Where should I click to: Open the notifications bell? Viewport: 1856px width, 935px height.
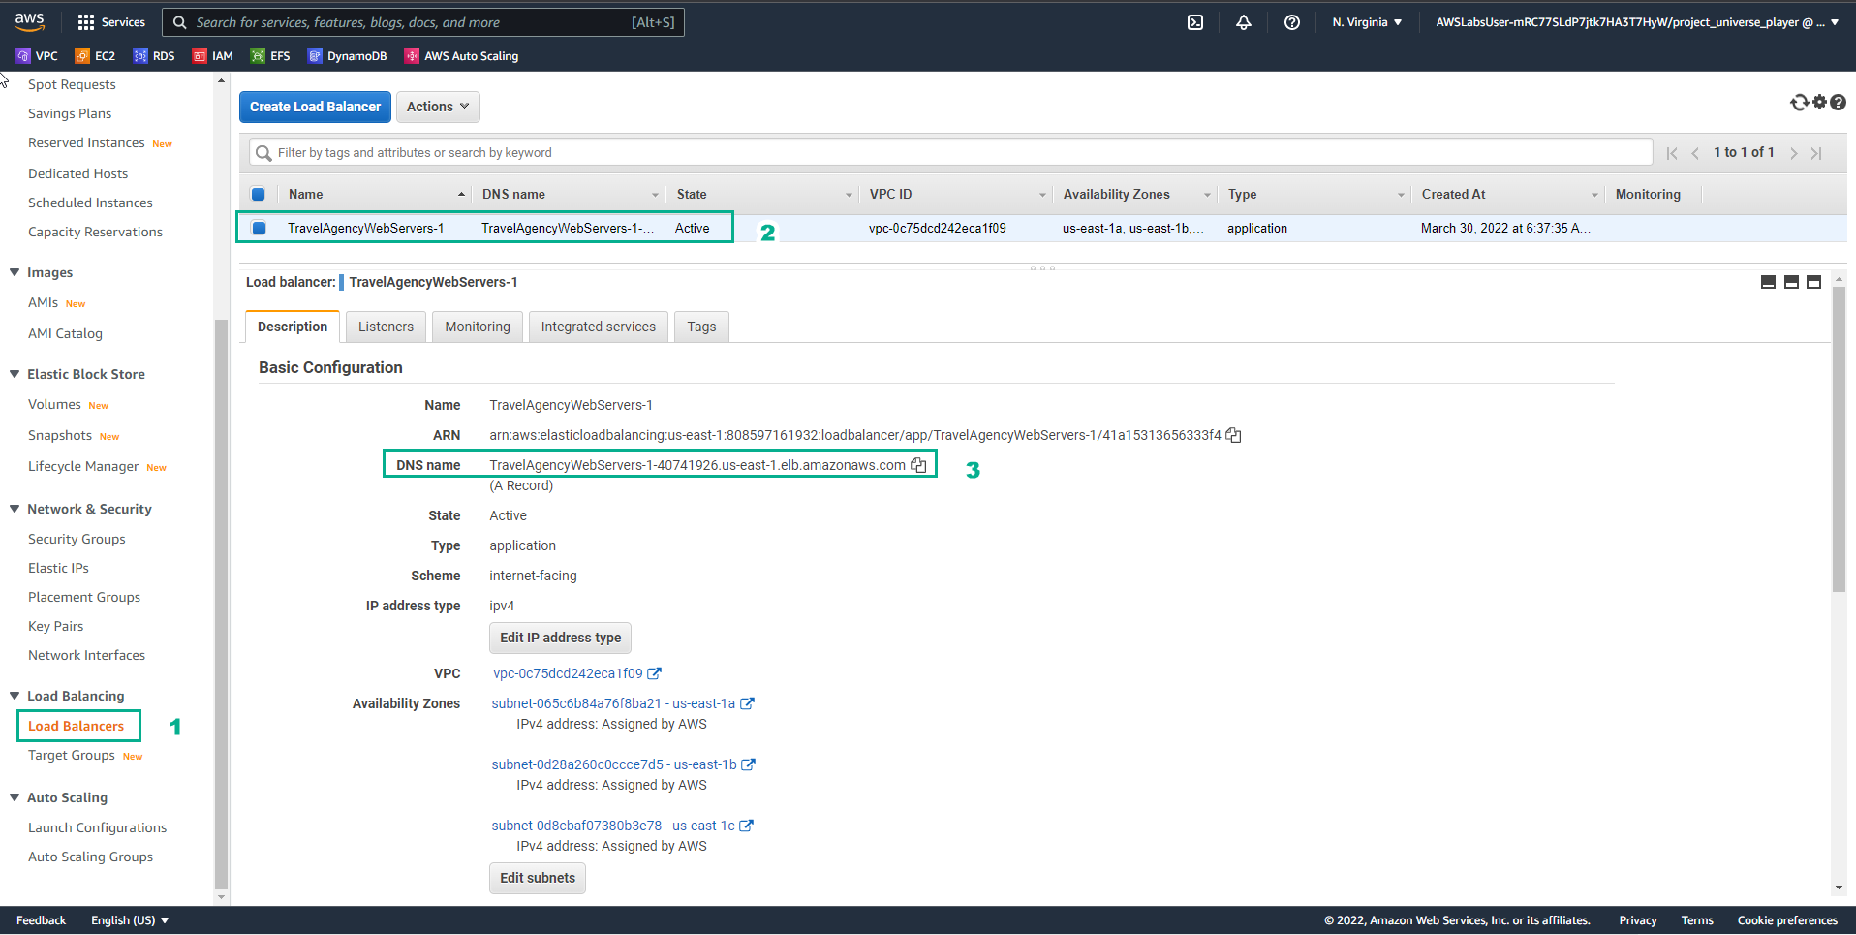click(1244, 22)
